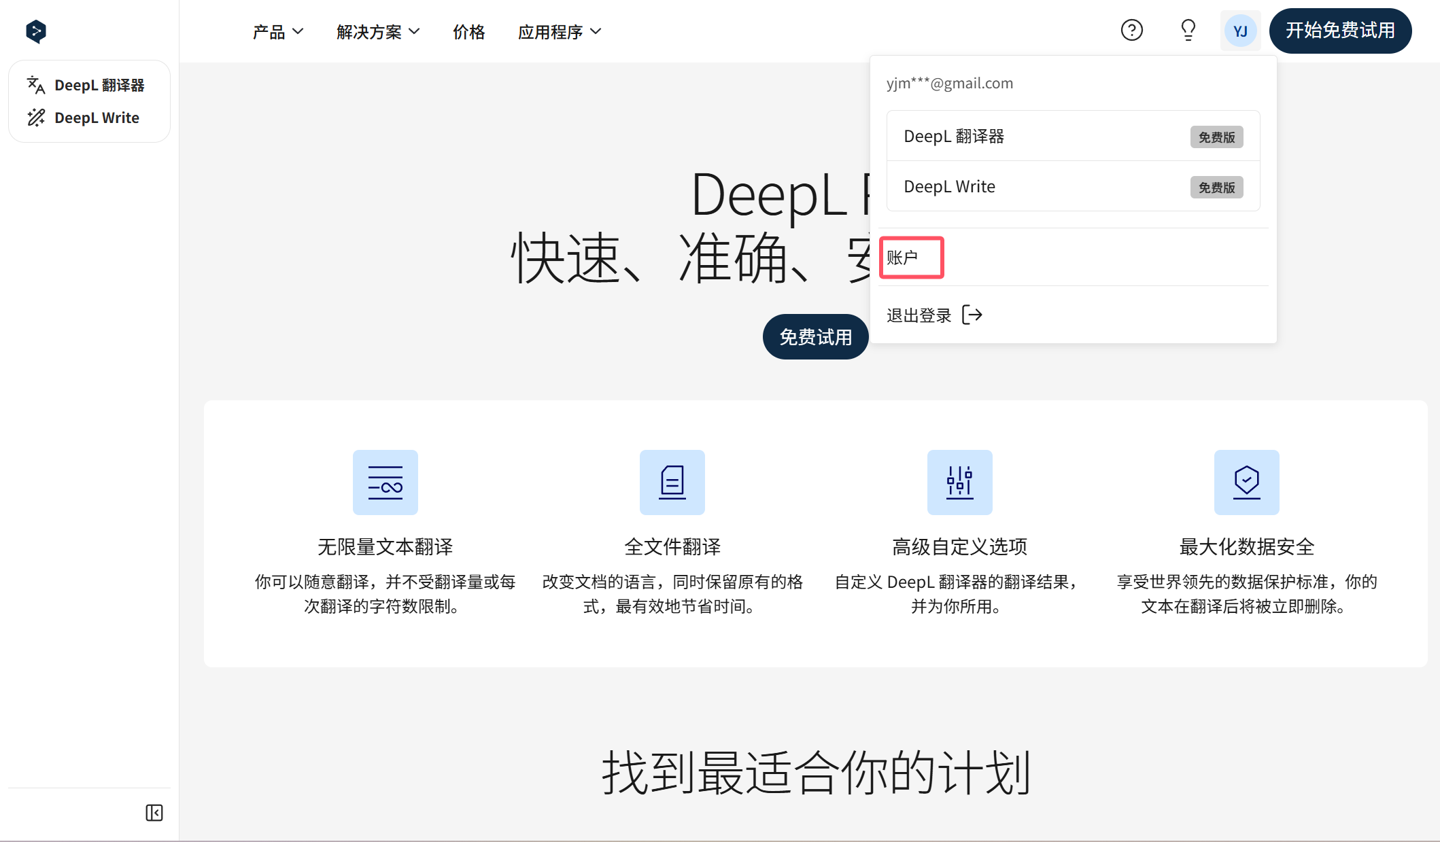Click the 无限量文本翻译 infinity icon
The image size is (1440, 842).
[385, 483]
